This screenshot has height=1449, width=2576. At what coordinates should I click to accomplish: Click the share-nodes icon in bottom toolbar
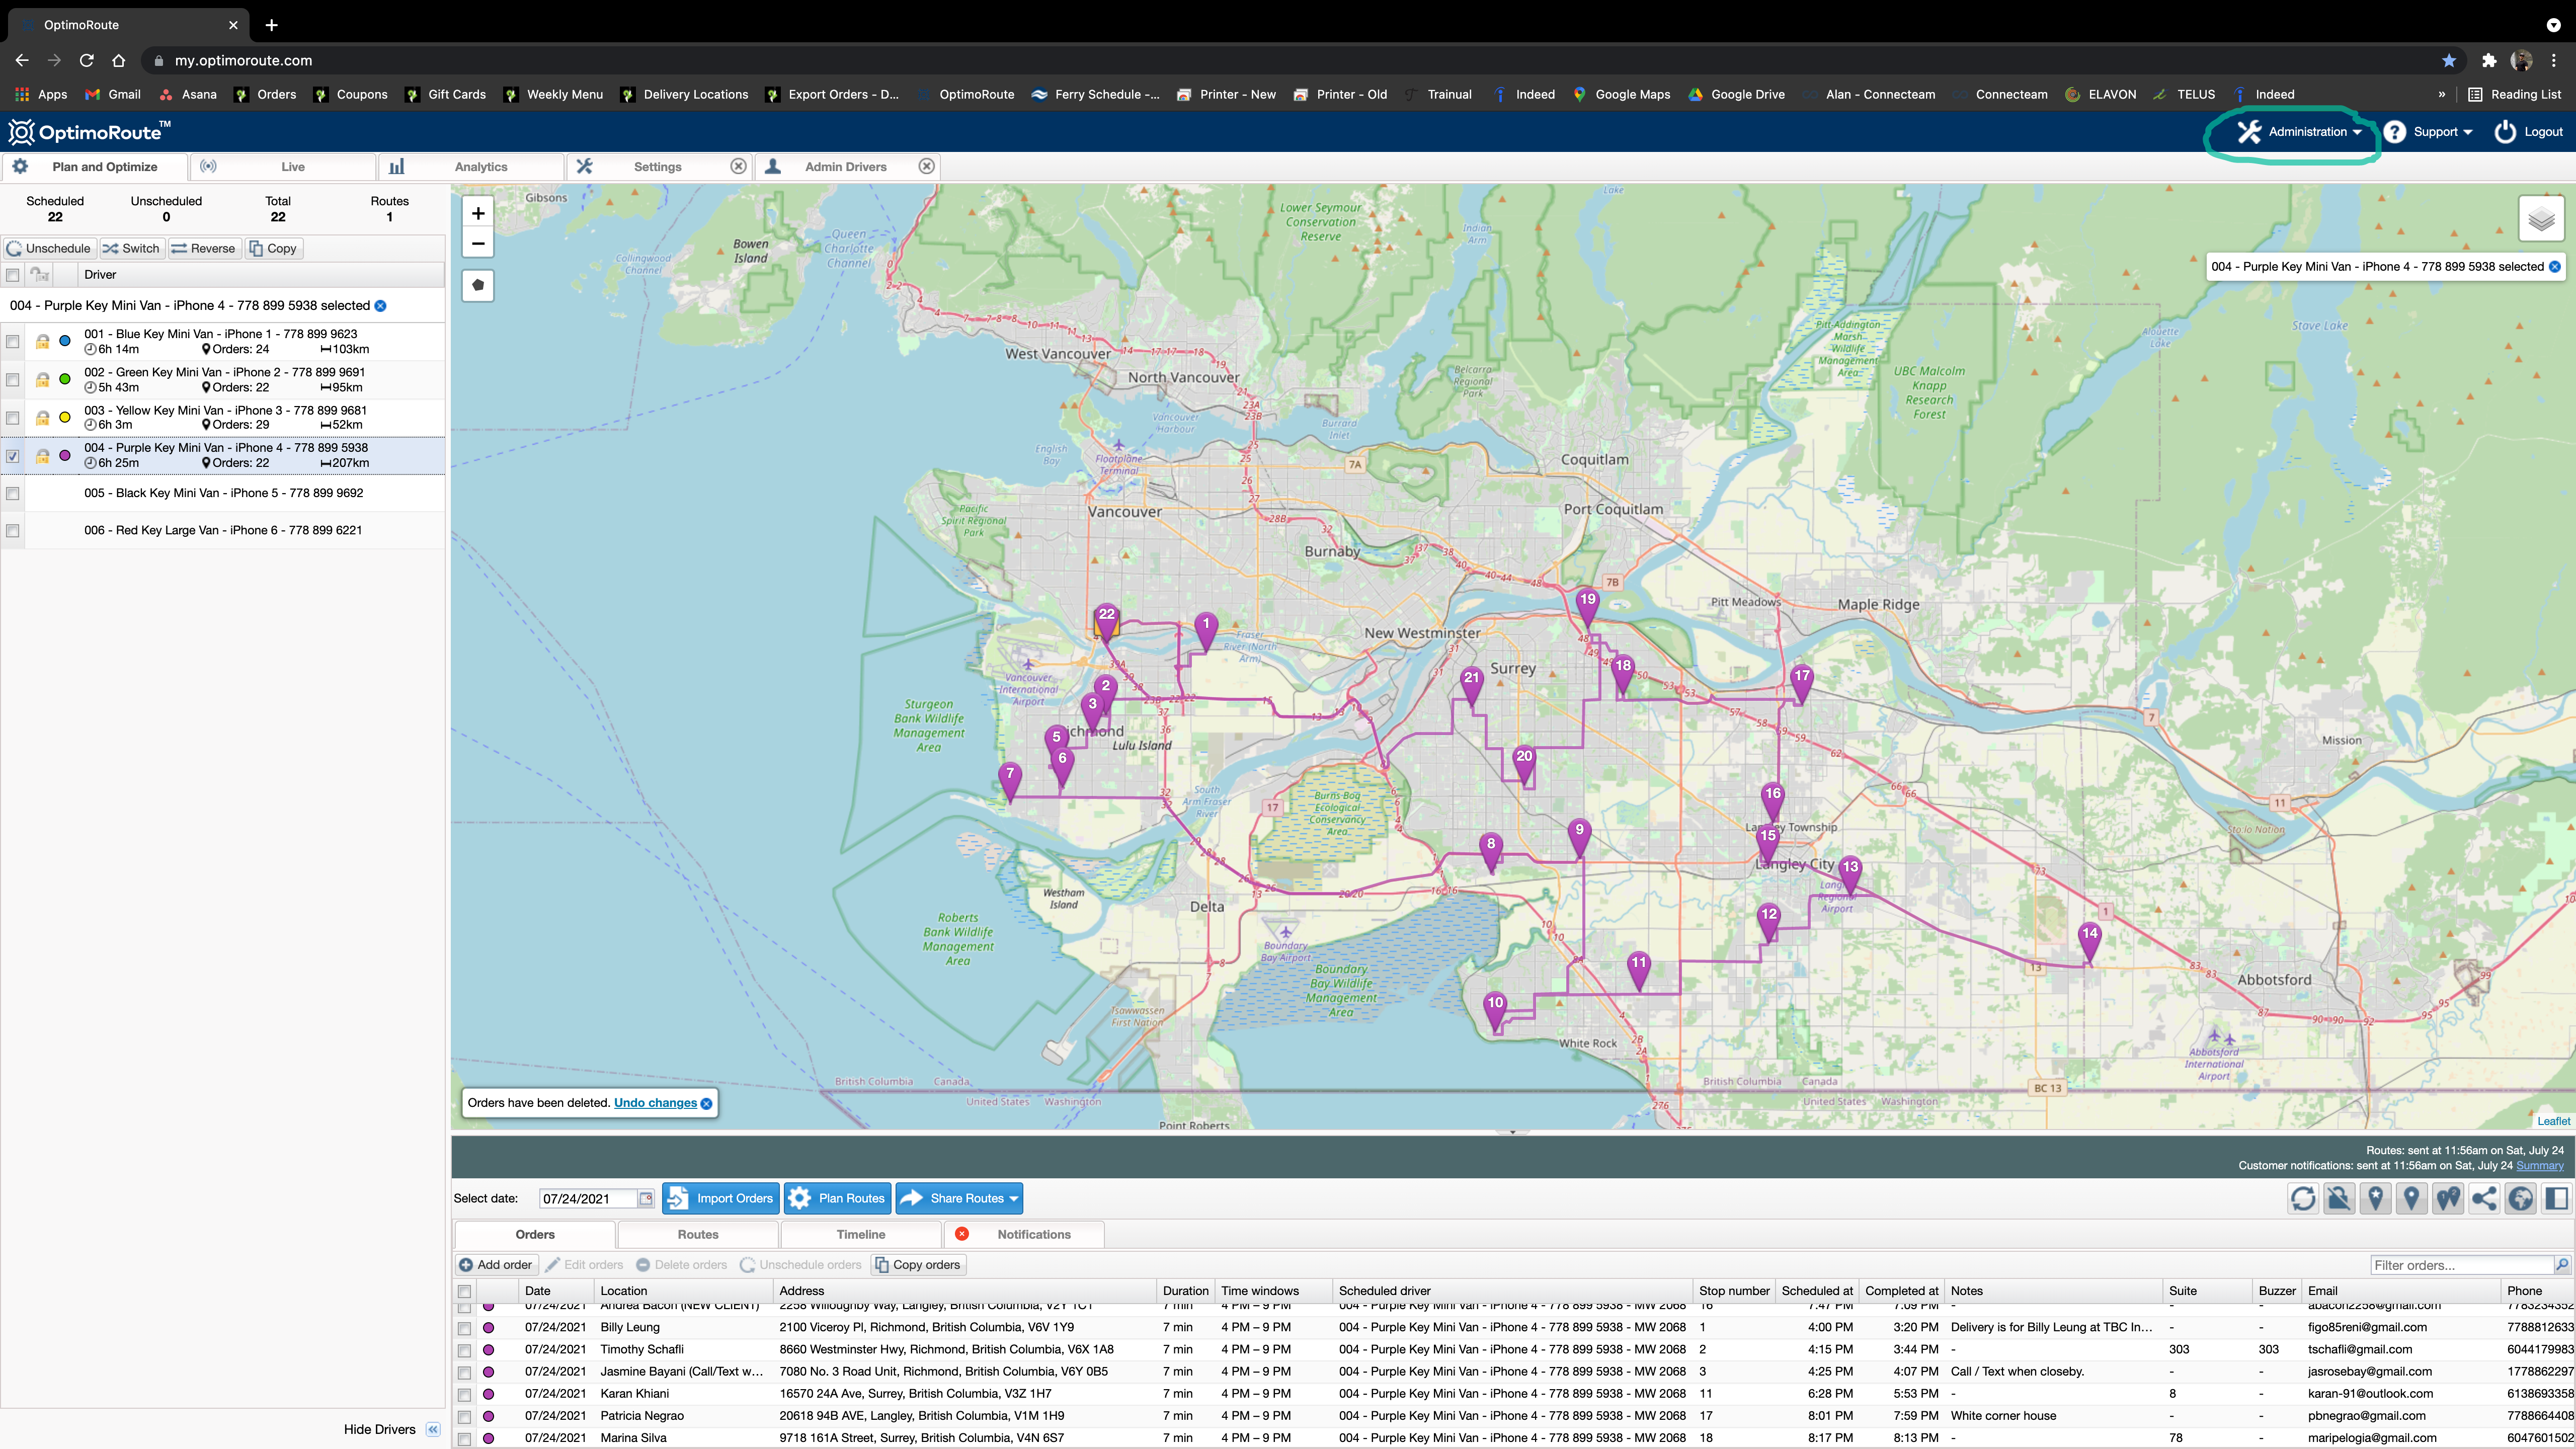(x=2484, y=1198)
